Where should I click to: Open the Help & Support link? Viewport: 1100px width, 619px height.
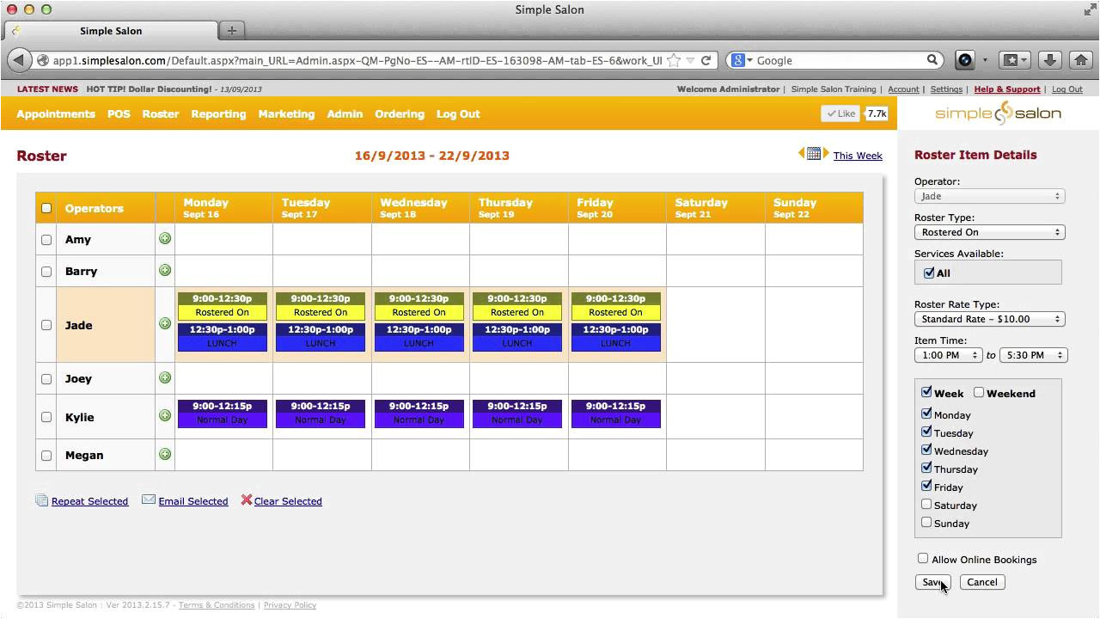click(1007, 89)
